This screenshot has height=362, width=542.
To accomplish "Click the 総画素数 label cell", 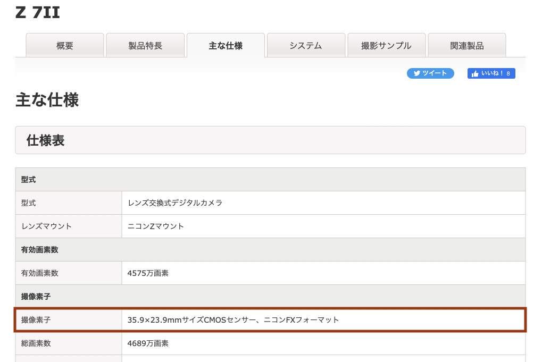I will click(x=69, y=343).
